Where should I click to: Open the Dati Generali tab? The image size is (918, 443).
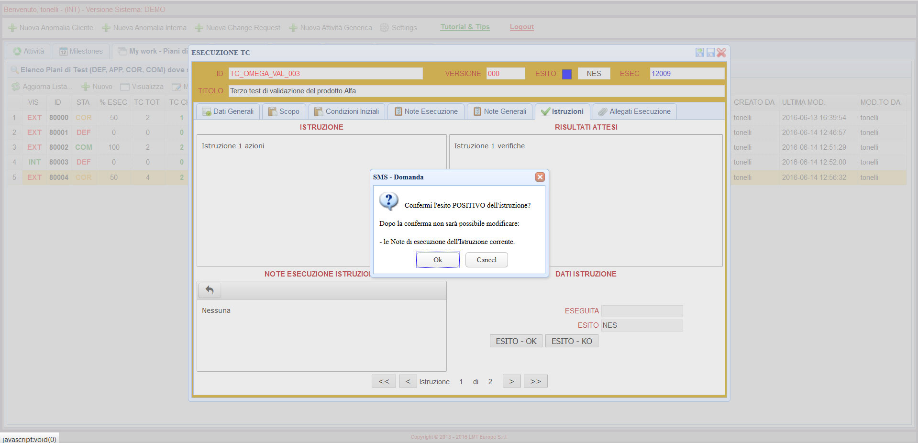[228, 111]
